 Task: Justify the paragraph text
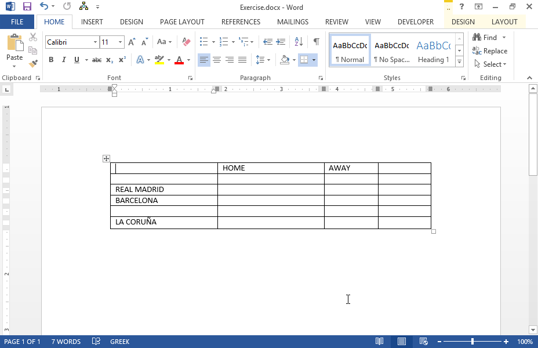click(x=242, y=60)
